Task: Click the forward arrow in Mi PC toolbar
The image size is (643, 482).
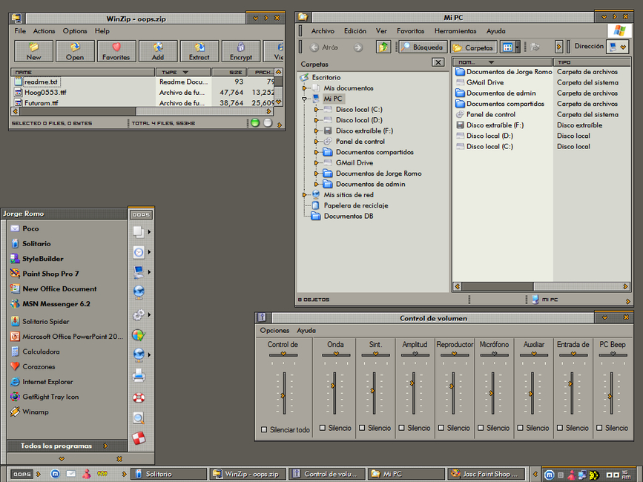Action: tap(358, 47)
